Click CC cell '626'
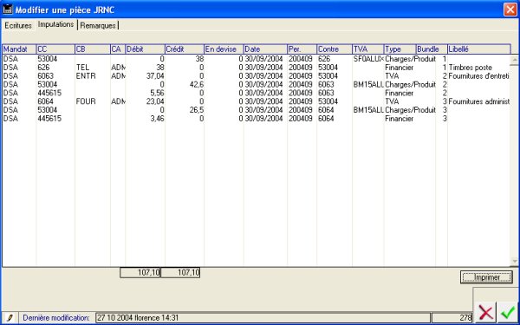This screenshot has height=325, width=520. tap(43, 68)
